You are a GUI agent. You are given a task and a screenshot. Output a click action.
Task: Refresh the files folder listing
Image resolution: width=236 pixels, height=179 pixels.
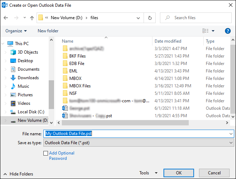[150, 18]
